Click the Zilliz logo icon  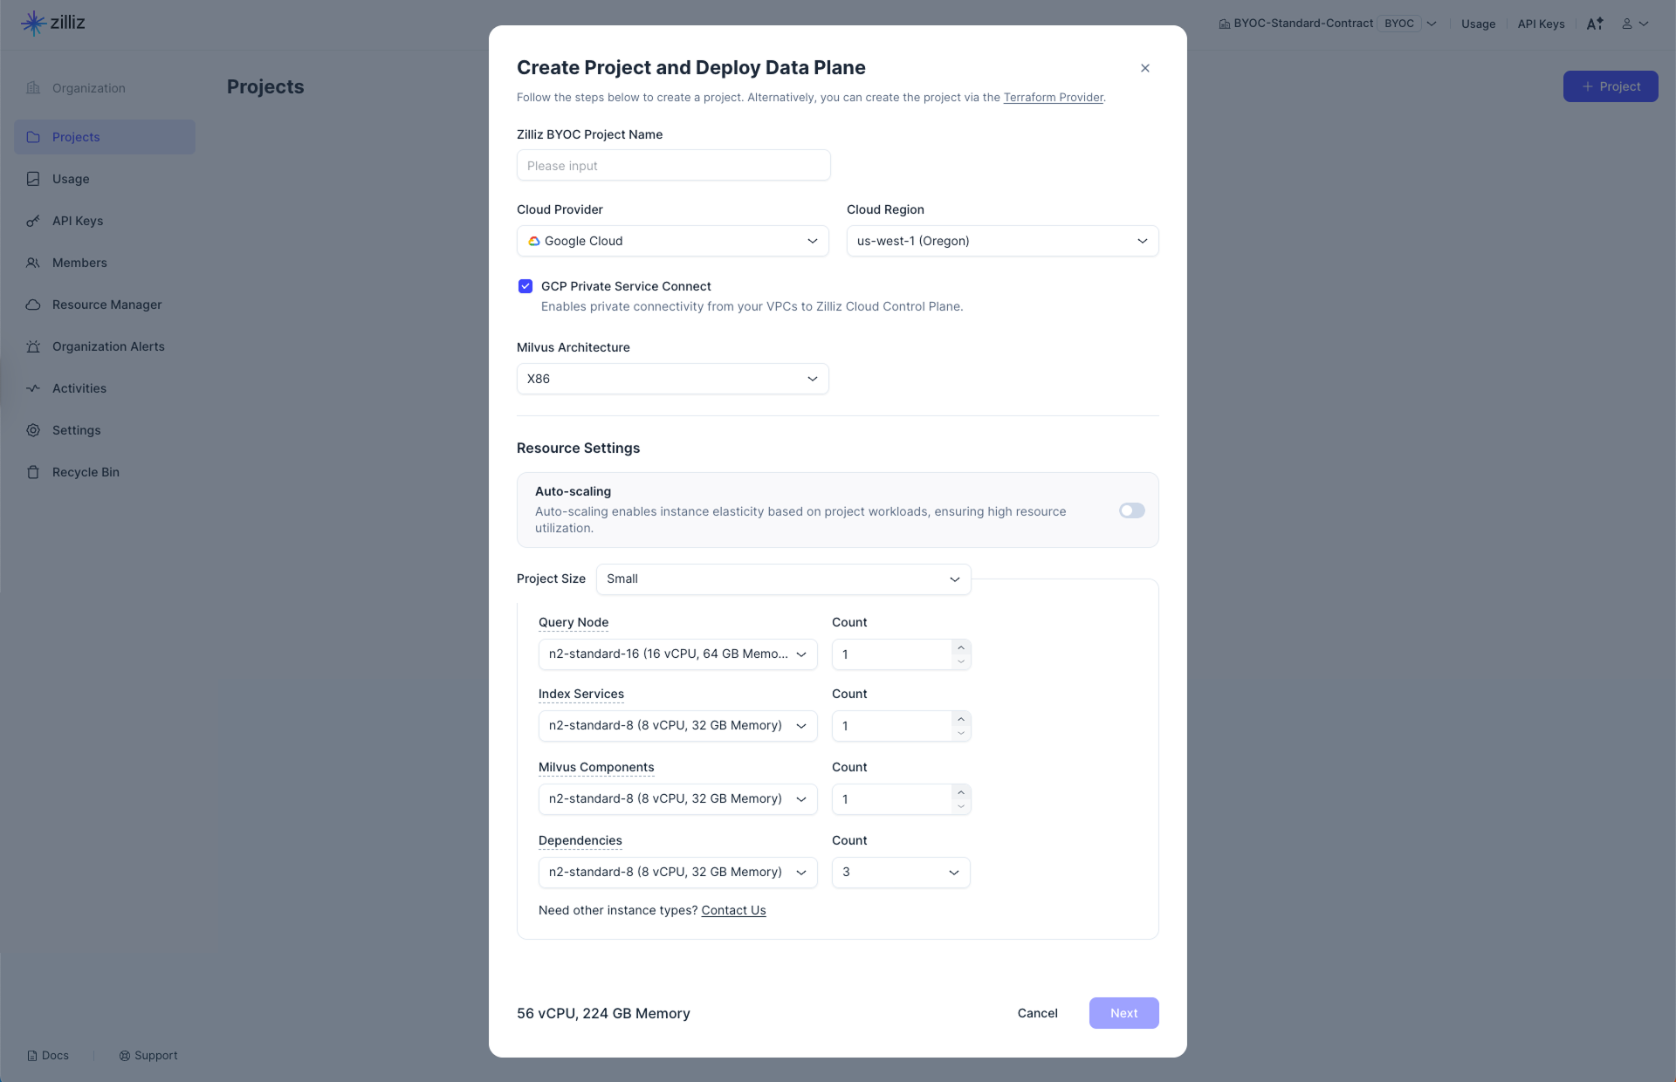click(x=33, y=23)
